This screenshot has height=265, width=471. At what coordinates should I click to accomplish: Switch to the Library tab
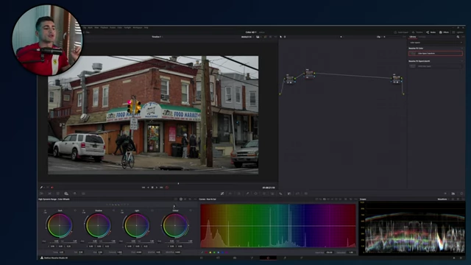tap(412, 37)
